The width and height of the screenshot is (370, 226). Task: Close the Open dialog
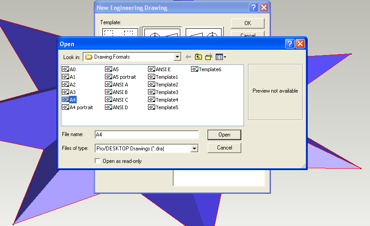(300, 43)
